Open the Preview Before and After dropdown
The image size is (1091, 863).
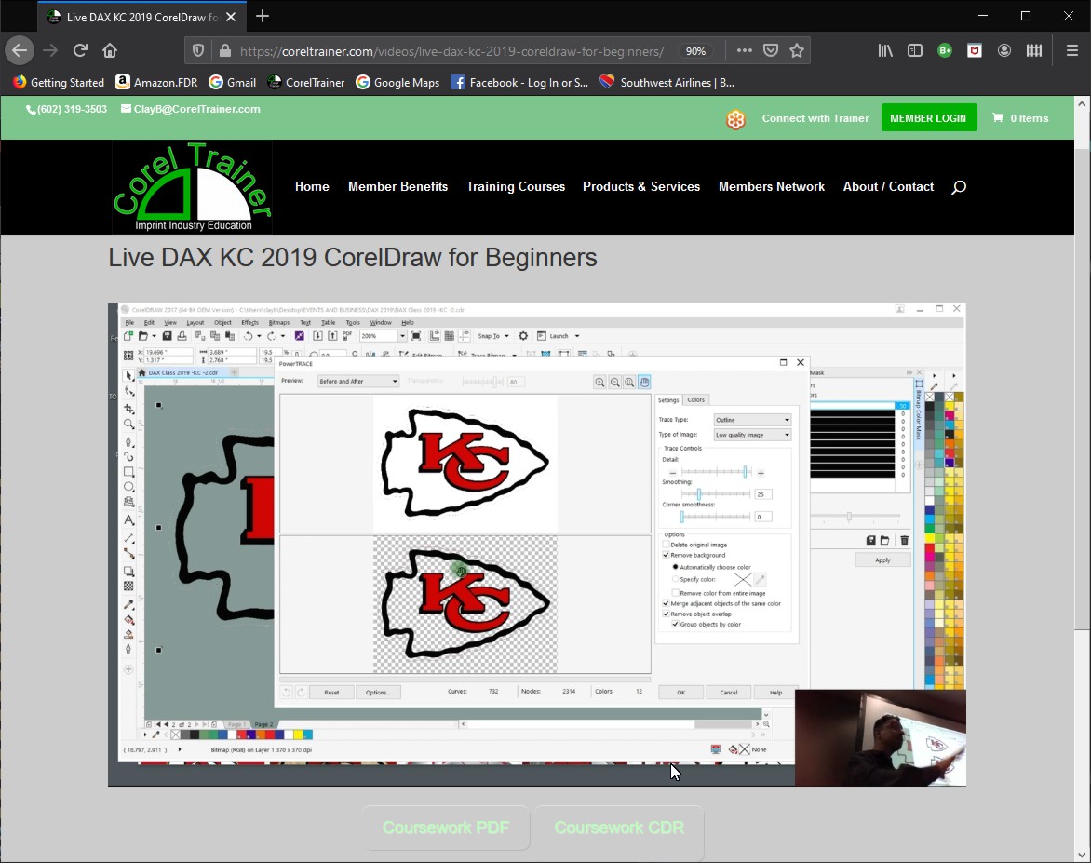tap(357, 382)
